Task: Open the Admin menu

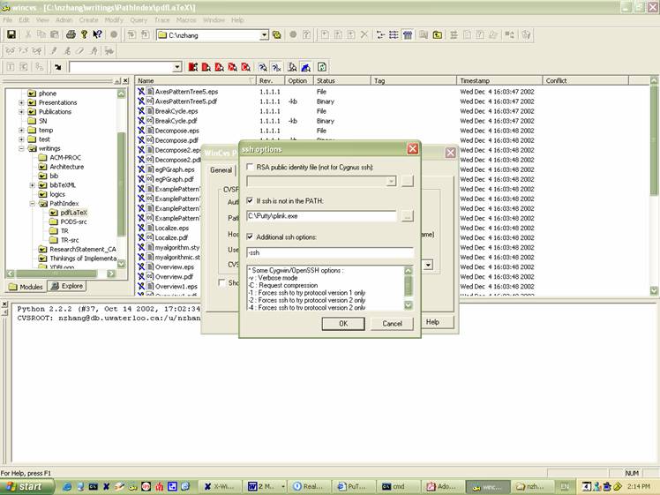Action: (64, 19)
